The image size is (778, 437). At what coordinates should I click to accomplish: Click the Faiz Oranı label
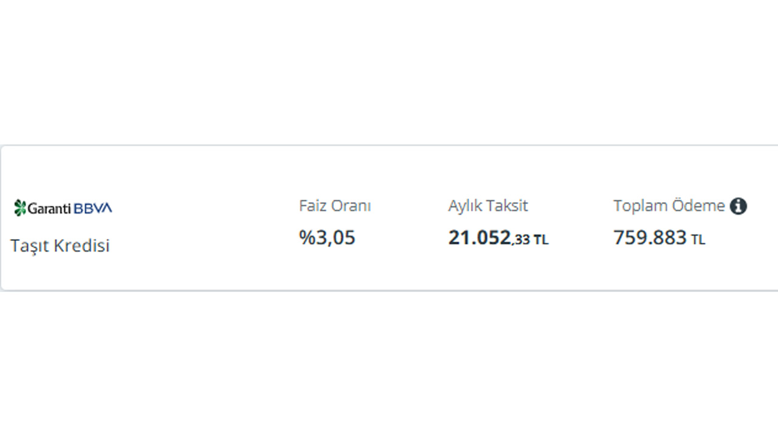(x=335, y=206)
